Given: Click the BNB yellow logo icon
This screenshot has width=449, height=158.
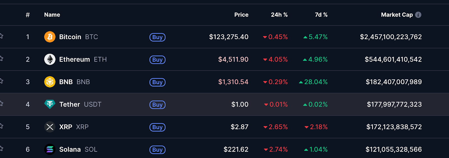Looking at the screenshot, I should click(50, 82).
